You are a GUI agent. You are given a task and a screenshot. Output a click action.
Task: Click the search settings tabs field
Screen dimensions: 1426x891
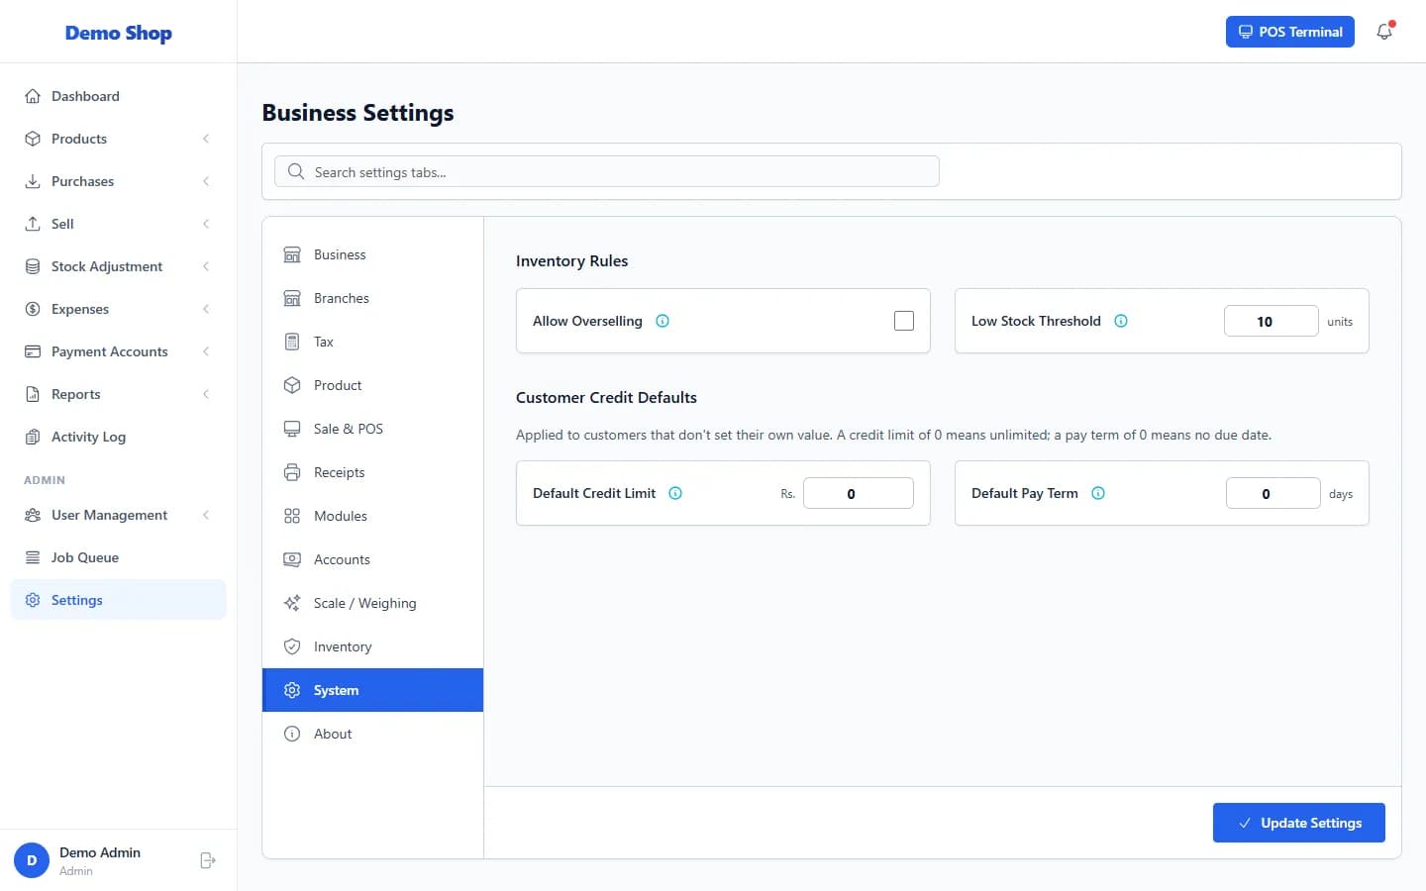[607, 171]
